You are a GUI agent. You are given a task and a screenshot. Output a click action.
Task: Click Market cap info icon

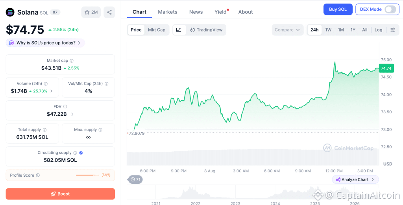tap(72, 61)
